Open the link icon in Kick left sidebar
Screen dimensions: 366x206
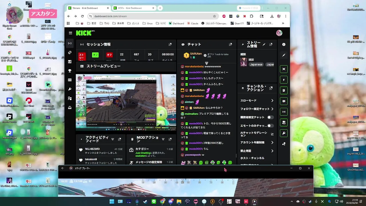click(70, 53)
